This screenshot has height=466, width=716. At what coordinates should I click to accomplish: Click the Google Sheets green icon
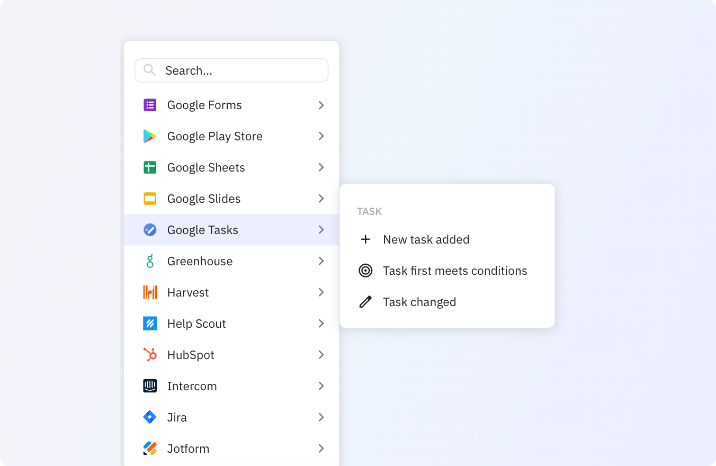150,167
